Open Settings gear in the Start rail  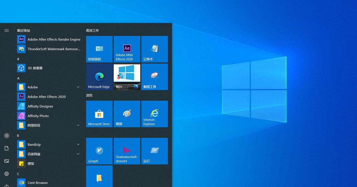pyautogui.click(x=7, y=174)
